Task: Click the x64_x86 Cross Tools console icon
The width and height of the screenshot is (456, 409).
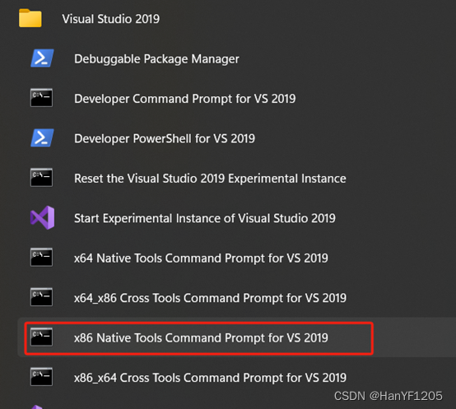Action: pos(41,297)
